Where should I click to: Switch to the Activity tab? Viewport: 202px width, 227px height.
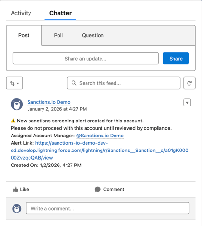point(21,13)
